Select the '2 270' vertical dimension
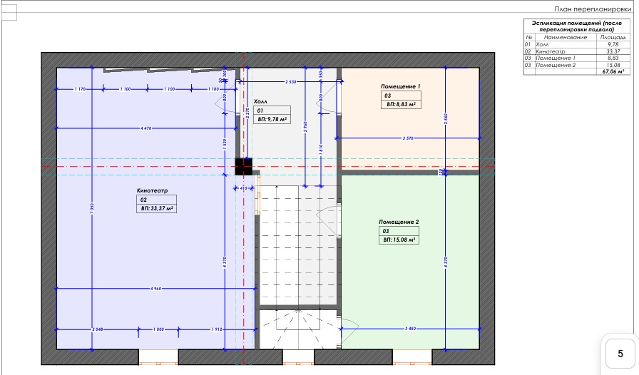This screenshot has height=375, width=639. (x=247, y=113)
